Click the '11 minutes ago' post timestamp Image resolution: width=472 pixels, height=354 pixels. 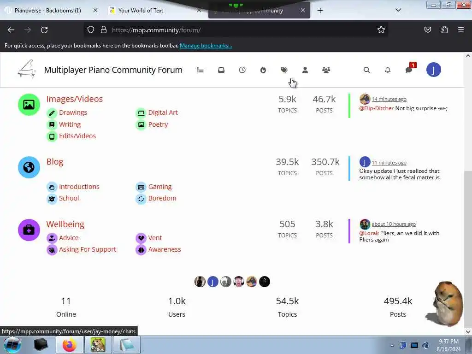click(389, 163)
